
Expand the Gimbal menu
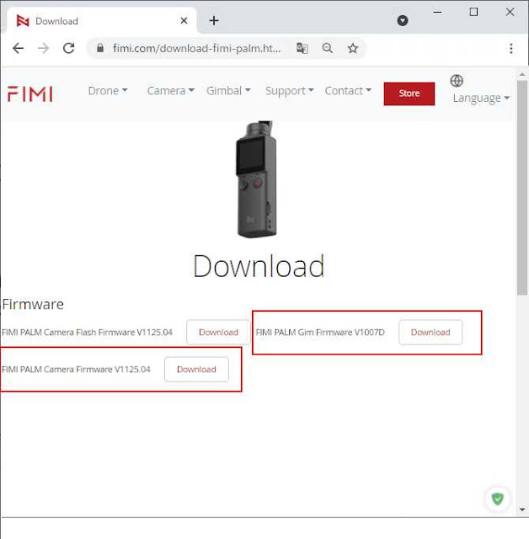[228, 91]
